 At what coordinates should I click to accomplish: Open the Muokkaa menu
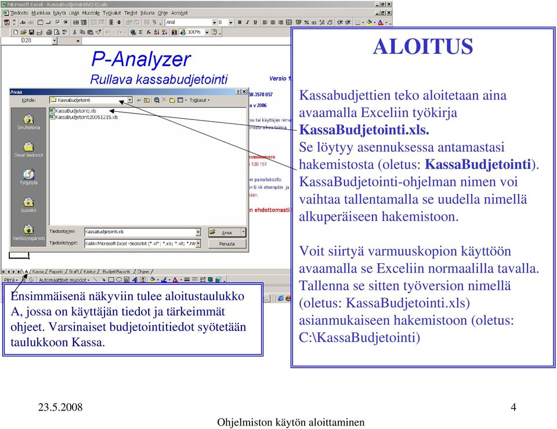click(41, 13)
